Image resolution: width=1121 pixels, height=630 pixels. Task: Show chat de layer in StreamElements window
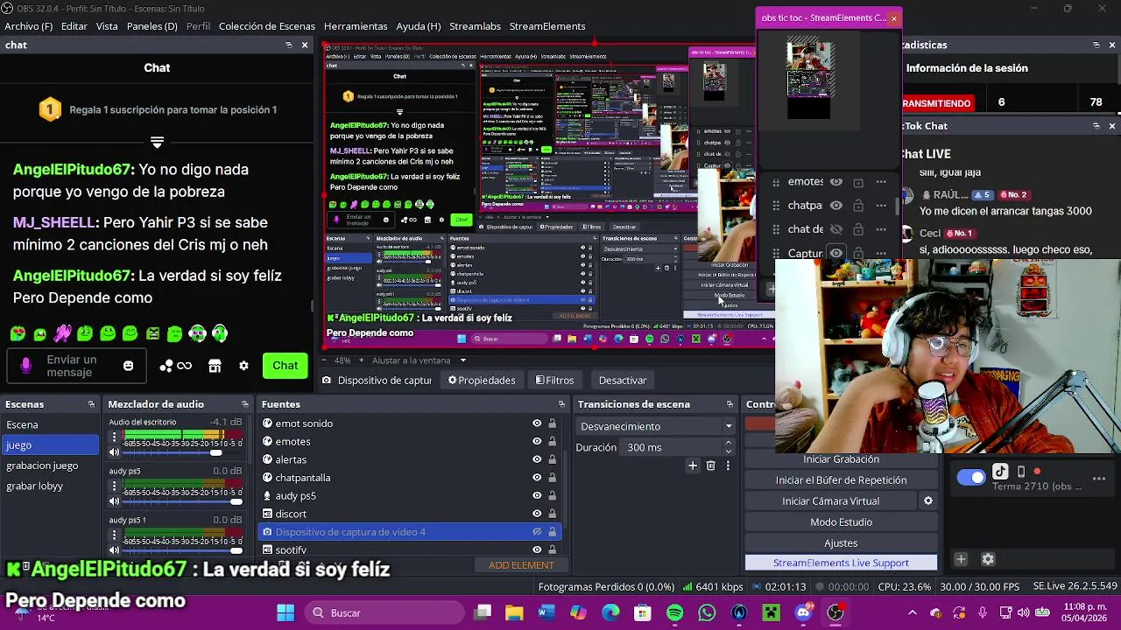tap(835, 229)
